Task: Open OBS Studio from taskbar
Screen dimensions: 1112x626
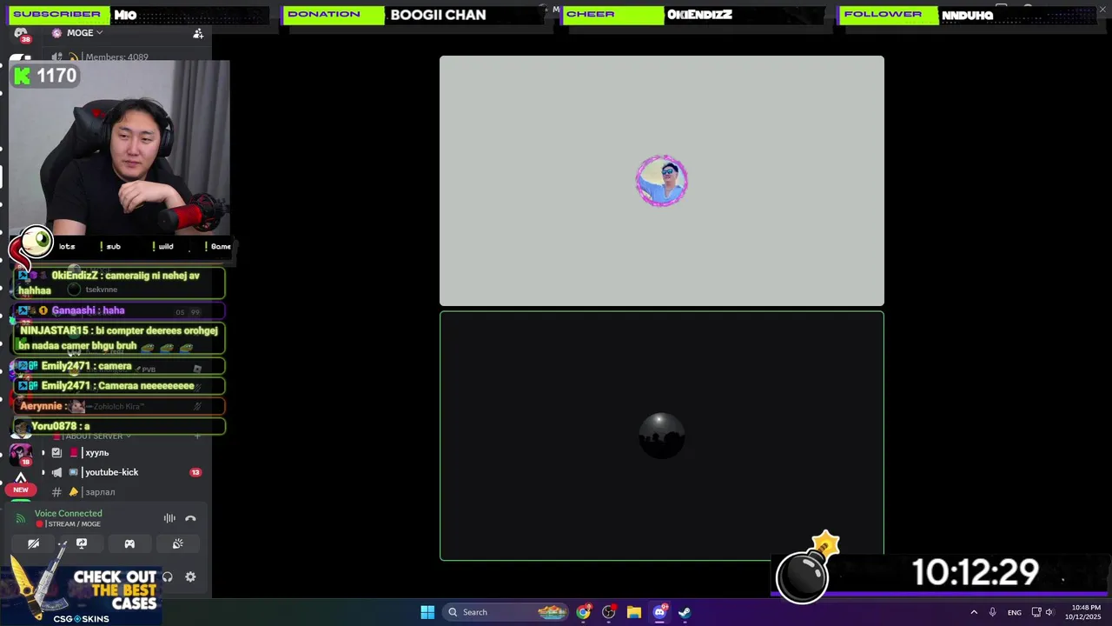Action: (x=609, y=612)
